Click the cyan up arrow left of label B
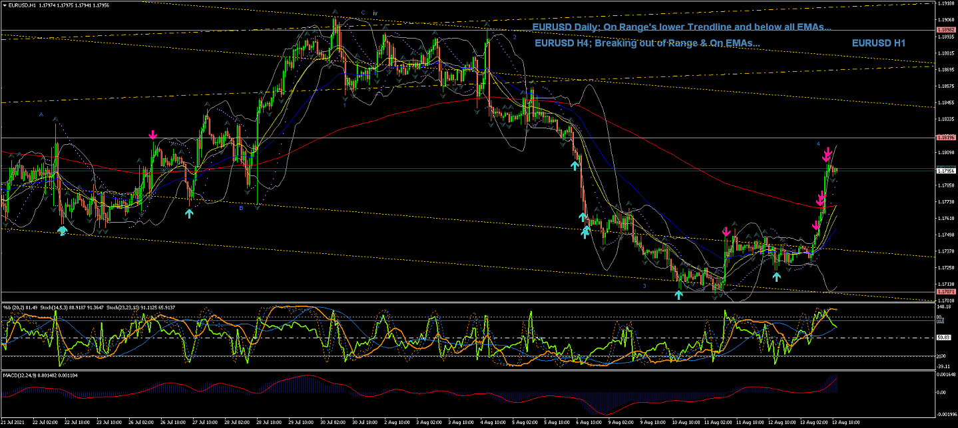 click(189, 213)
